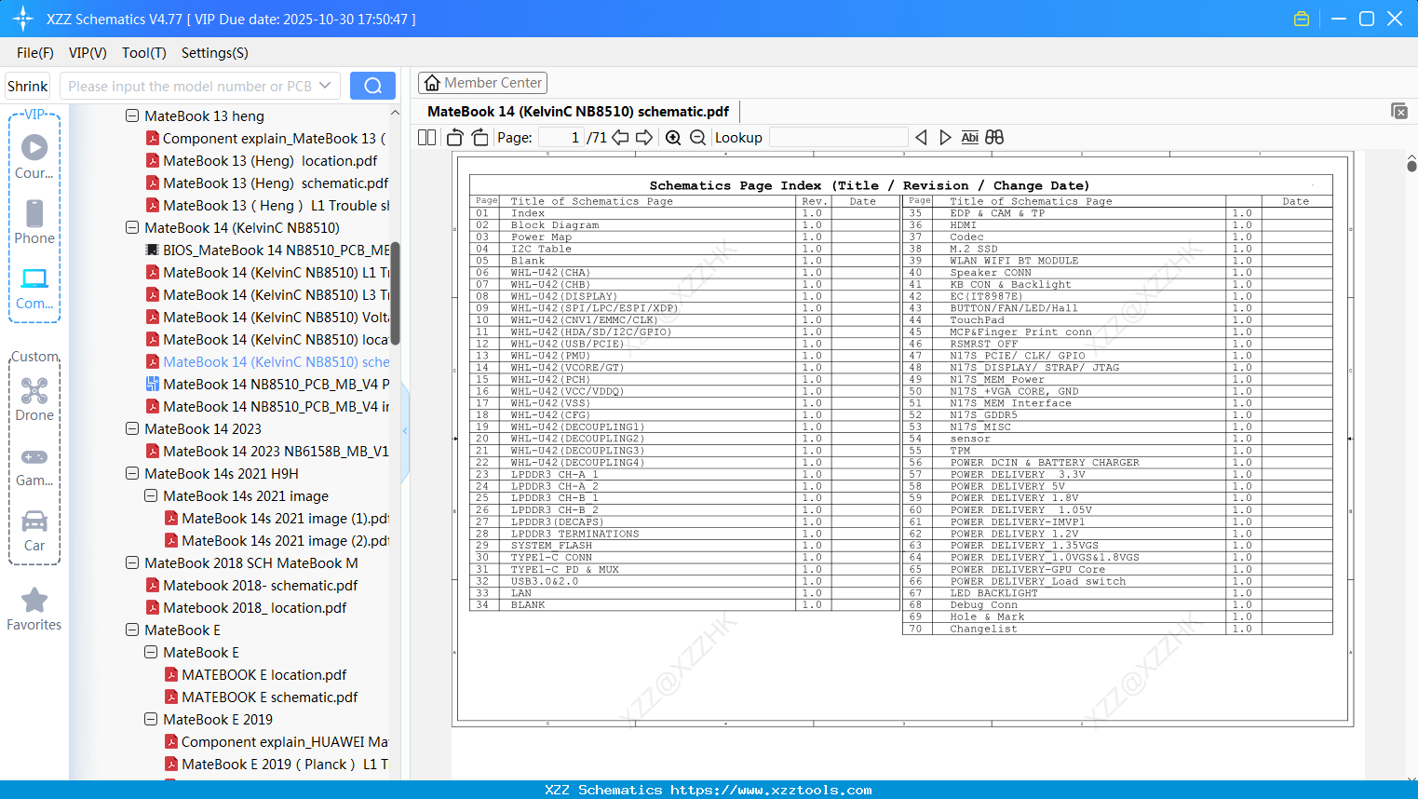Go to the next page with right arrow
This screenshot has width=1418, height=799.
pyautogui.click(x=644, y=138)
